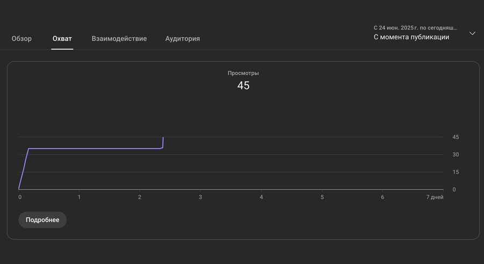484x264 pixels.
Task: Switch to the Взаимодействие tab
Action: point(119,39)
